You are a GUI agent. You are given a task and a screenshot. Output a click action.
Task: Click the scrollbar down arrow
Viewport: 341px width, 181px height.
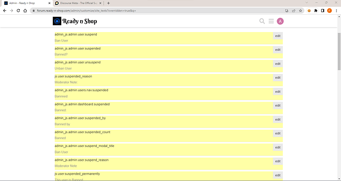pyautogui.click(x=339, y=179)
